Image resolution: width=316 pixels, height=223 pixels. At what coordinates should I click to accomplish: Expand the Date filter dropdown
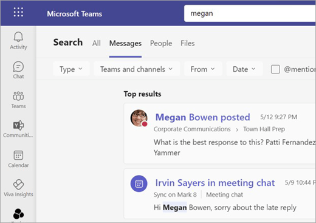click(244, 69)
